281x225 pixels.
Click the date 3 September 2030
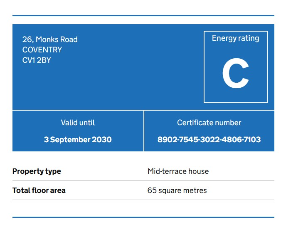pos(78,139)
